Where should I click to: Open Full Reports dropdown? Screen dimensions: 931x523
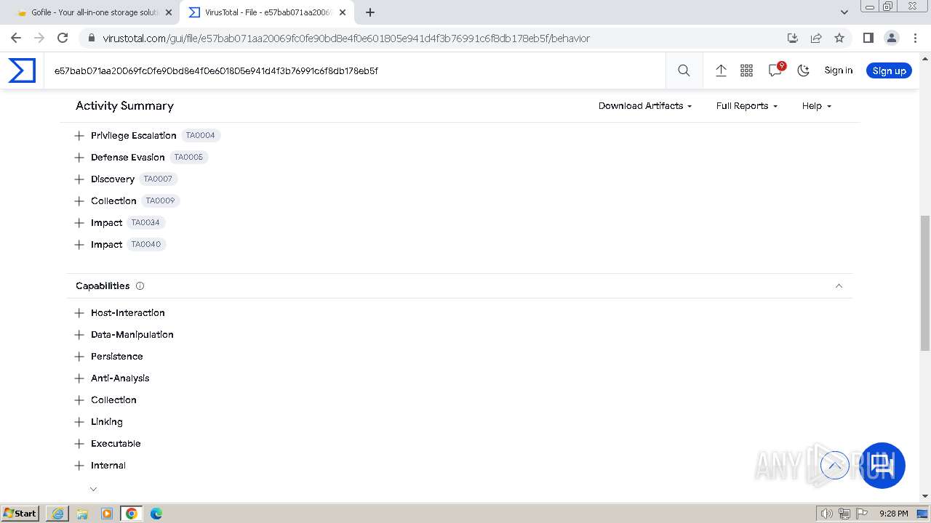pos(747,106)
